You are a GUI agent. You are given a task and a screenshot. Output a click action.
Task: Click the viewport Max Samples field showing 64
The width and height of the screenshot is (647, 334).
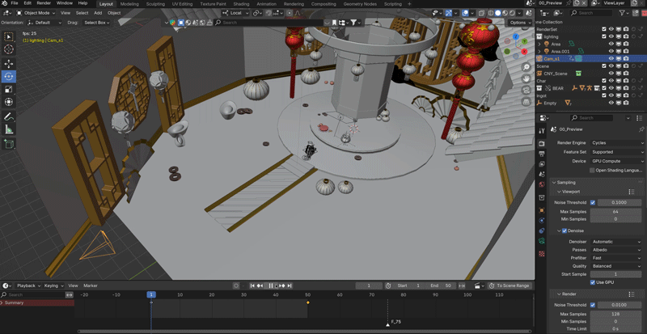(615, 212)
